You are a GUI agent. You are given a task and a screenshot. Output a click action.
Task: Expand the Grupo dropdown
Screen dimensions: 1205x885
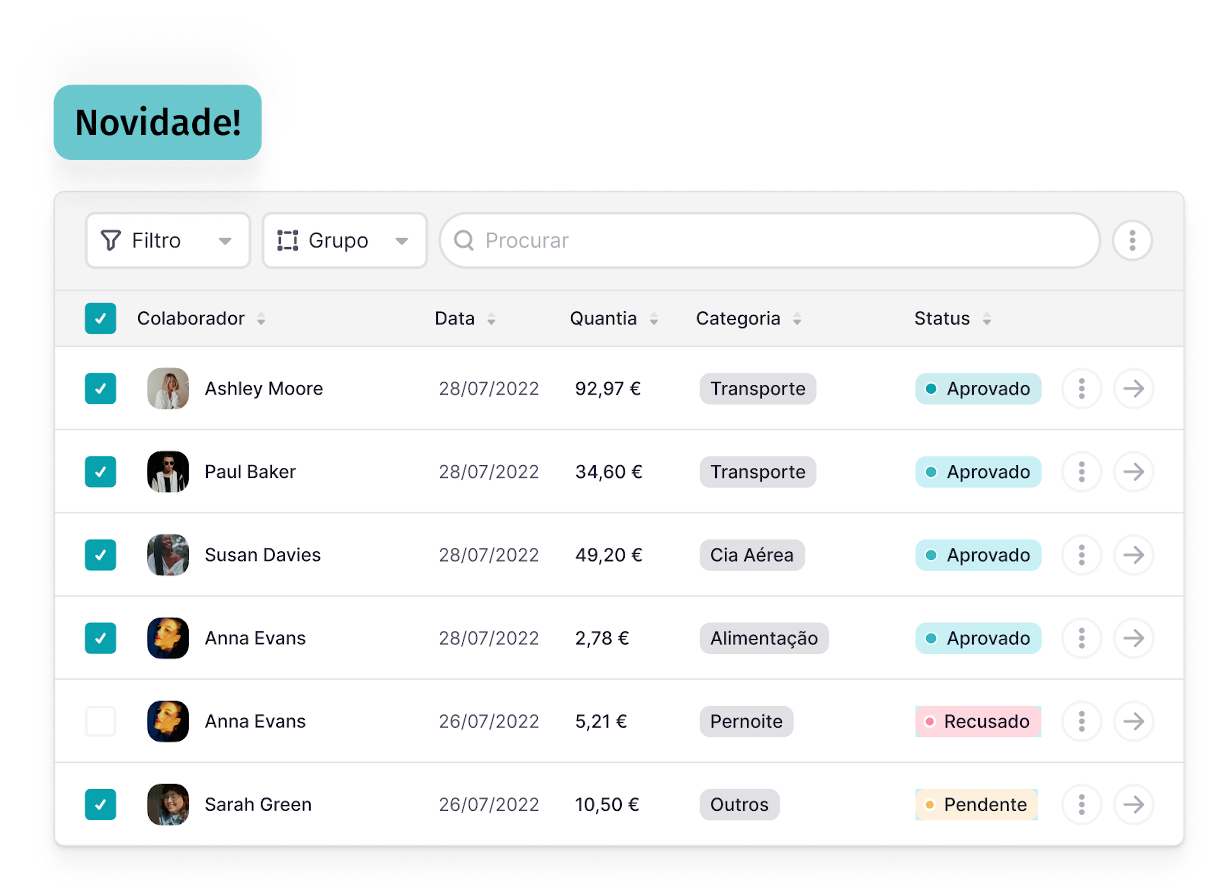coord(344,240)
